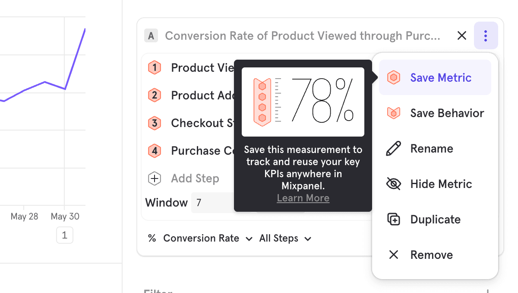Click step 3 Checkout hexagon icon
The width and height of the screenshot is (518, 293).
(x=155, y=123)
